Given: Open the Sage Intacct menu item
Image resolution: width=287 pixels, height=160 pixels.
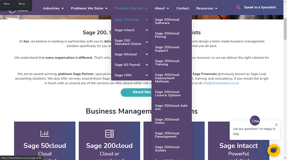Looking at the screenshot, I should pyautogui.click(x=124, y=30).
